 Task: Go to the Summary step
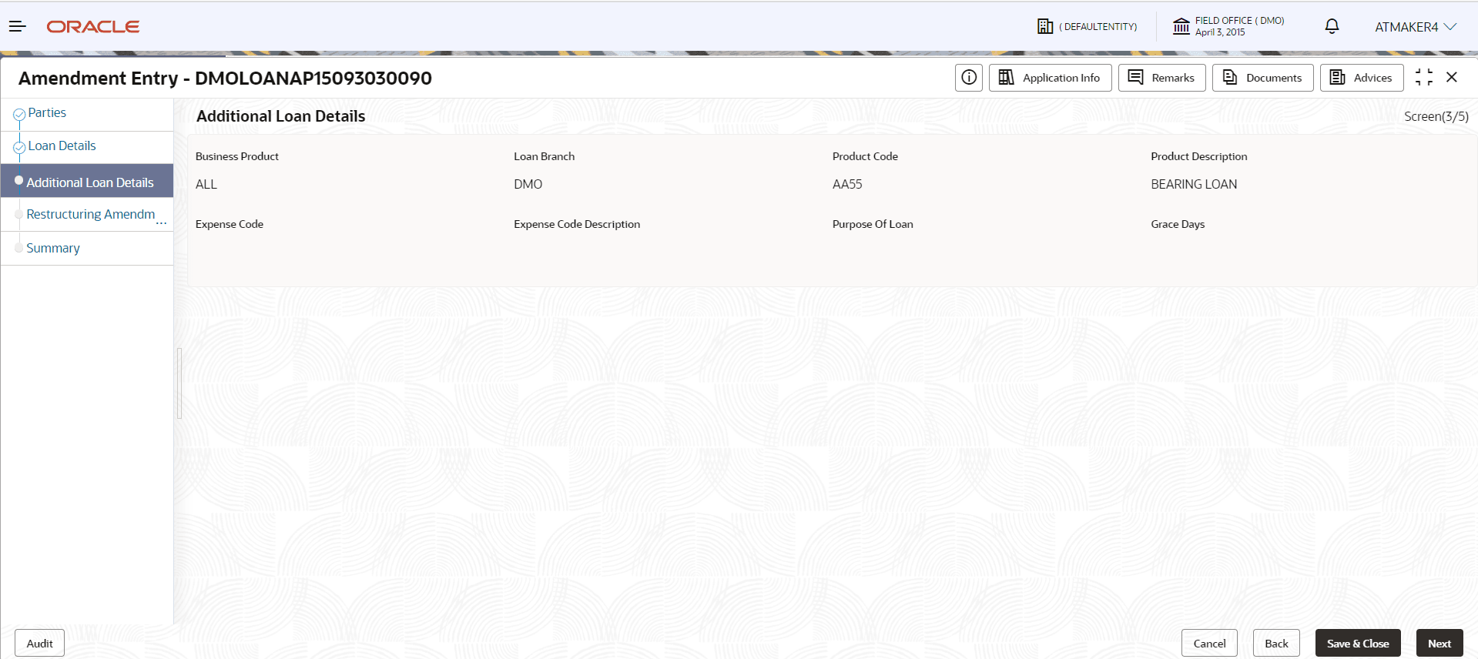click(53, 248)
